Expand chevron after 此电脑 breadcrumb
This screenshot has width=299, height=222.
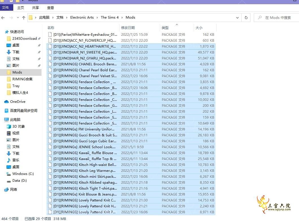click(x=53, y=18)
